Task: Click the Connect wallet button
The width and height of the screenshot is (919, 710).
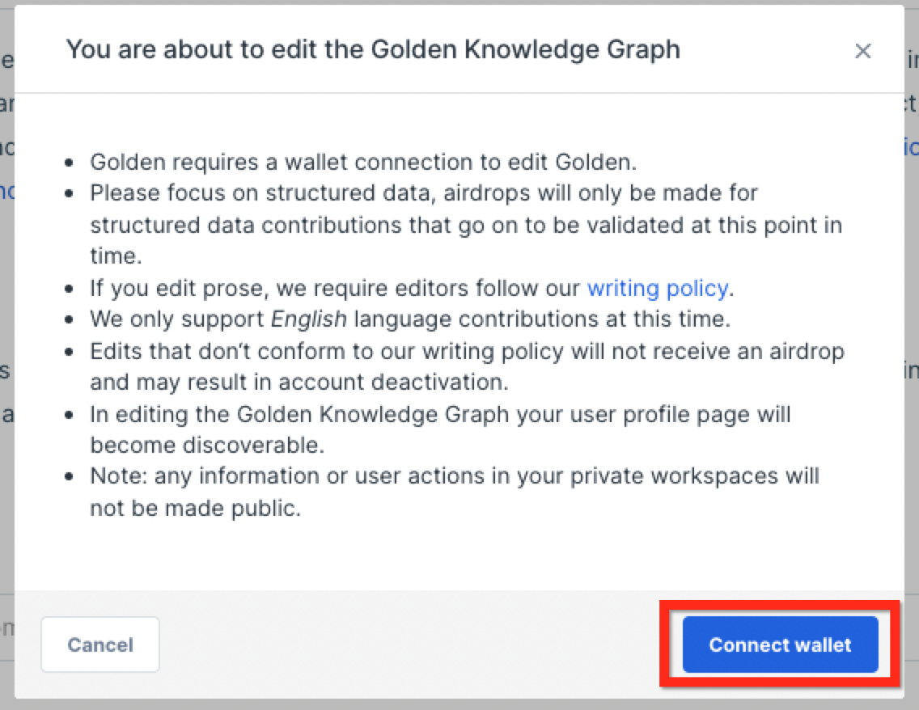Action: [780, 644]
